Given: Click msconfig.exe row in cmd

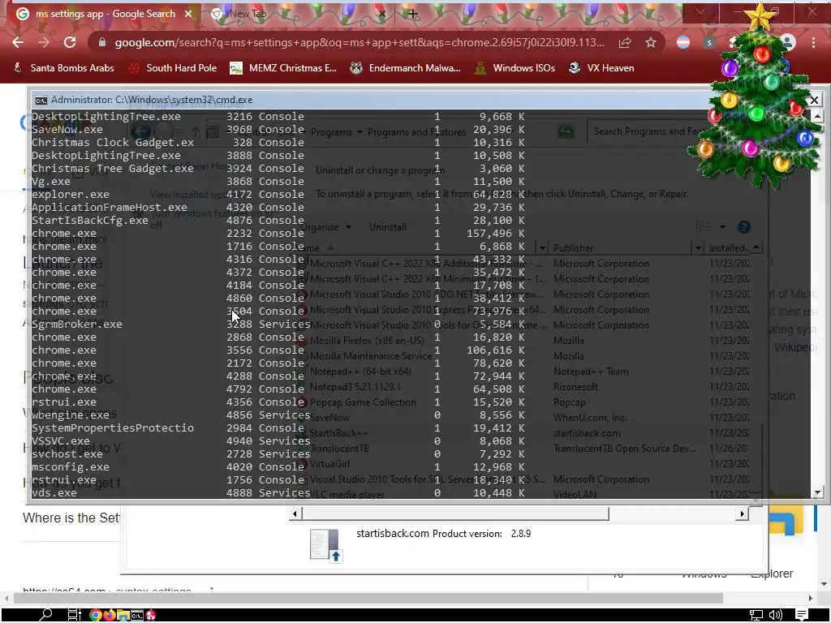Looking at the screenshot, I should tap(278, 467).
